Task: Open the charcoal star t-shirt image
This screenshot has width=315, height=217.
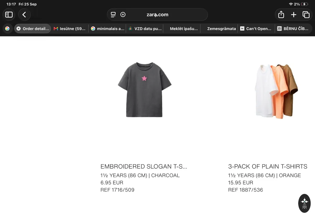Action: coord(144,90)
